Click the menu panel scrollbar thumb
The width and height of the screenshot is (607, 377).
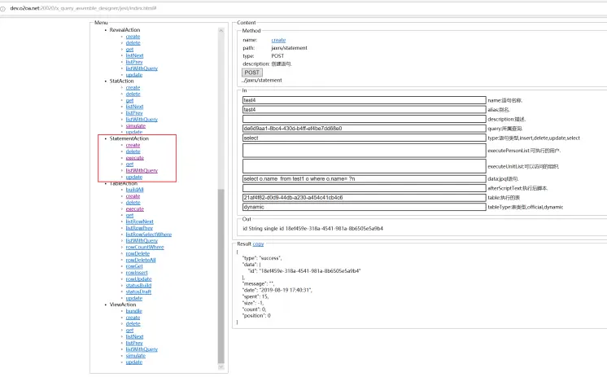(221, 276)
